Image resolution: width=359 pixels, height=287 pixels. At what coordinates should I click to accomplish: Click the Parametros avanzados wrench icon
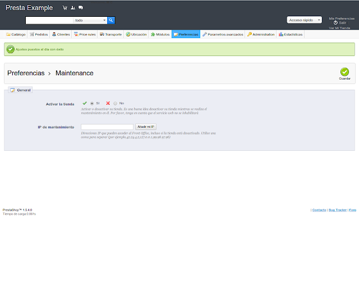pos(205,34)
